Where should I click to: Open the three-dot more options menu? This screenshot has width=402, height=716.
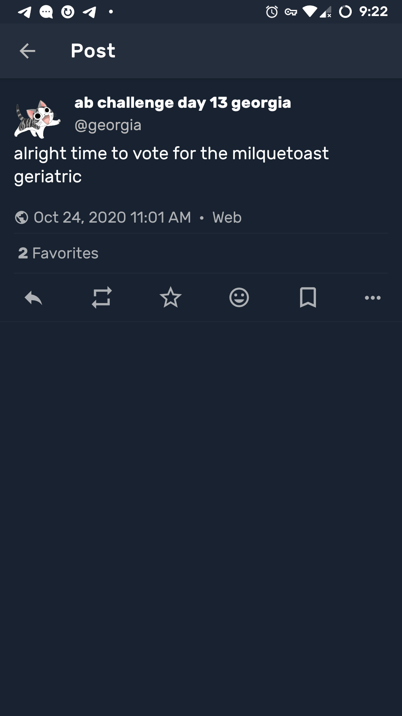tap(373, 298)
